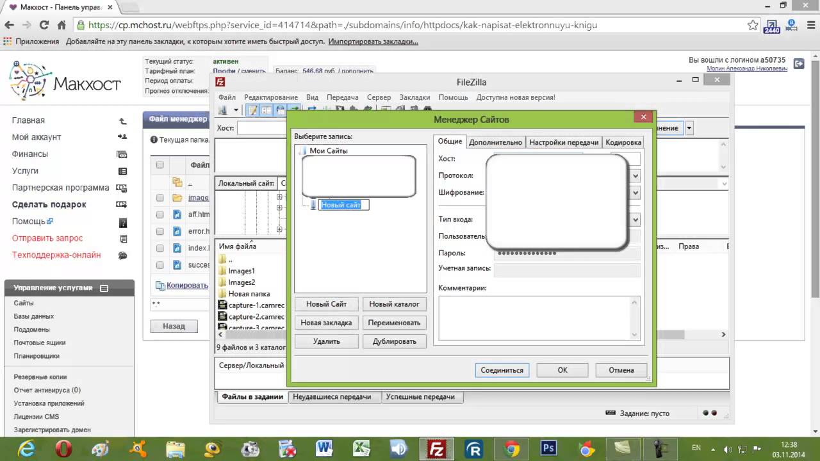Open the Сервер menu
Screen dimensions: 820x461
[379, 97]
